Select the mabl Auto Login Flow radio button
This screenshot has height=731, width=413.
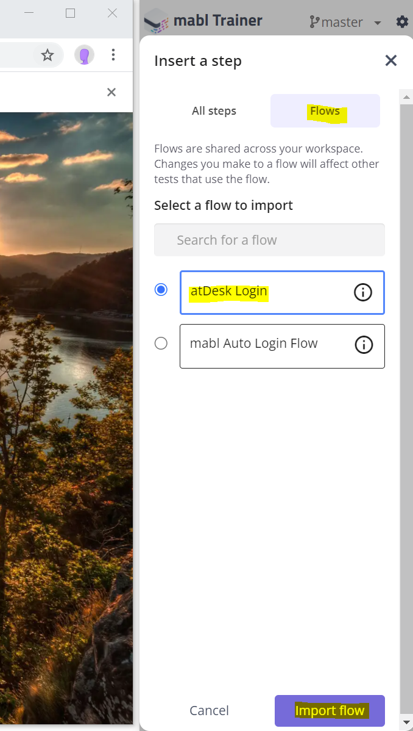pos(161,344)
